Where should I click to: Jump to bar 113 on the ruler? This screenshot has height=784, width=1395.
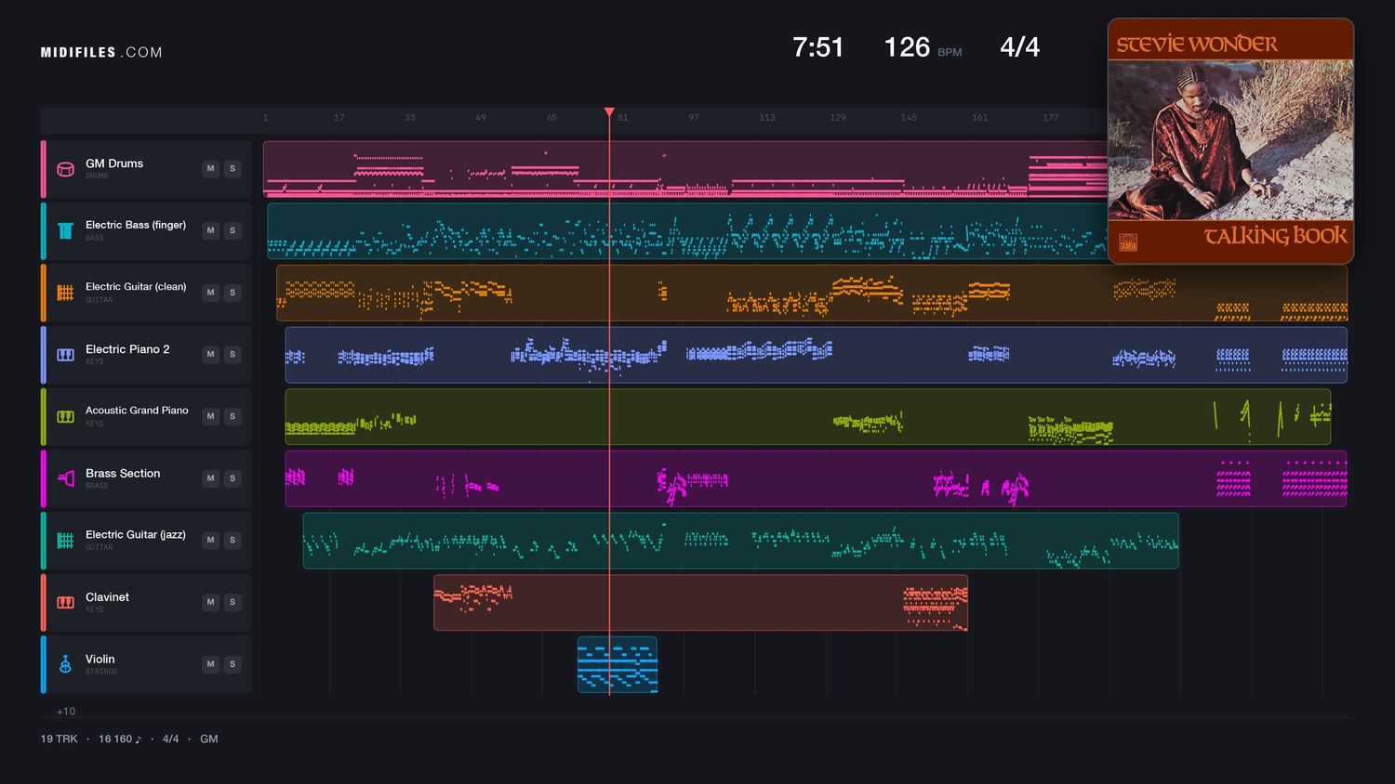coord(767,118)
